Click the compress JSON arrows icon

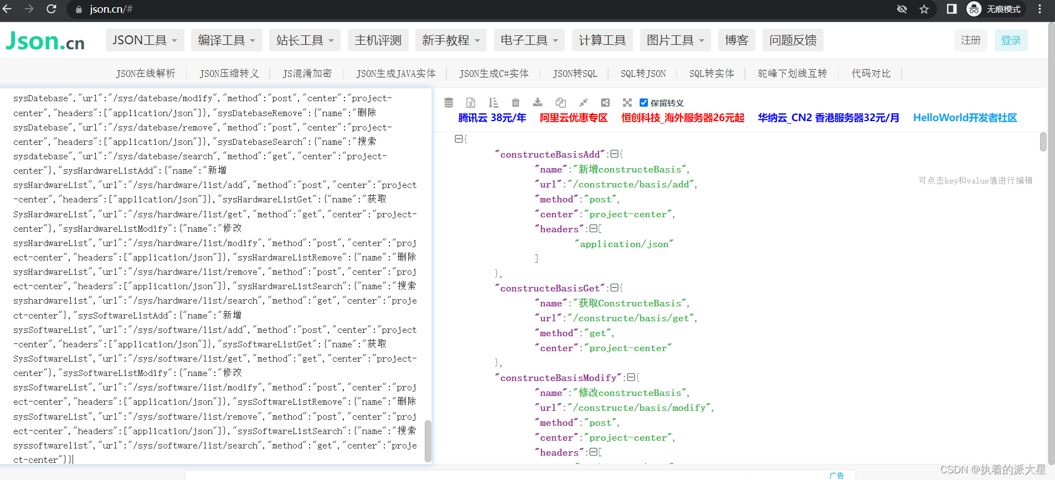(x=583, y=102)
